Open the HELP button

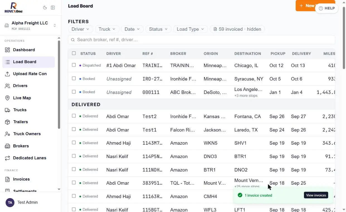coord(326,8)
